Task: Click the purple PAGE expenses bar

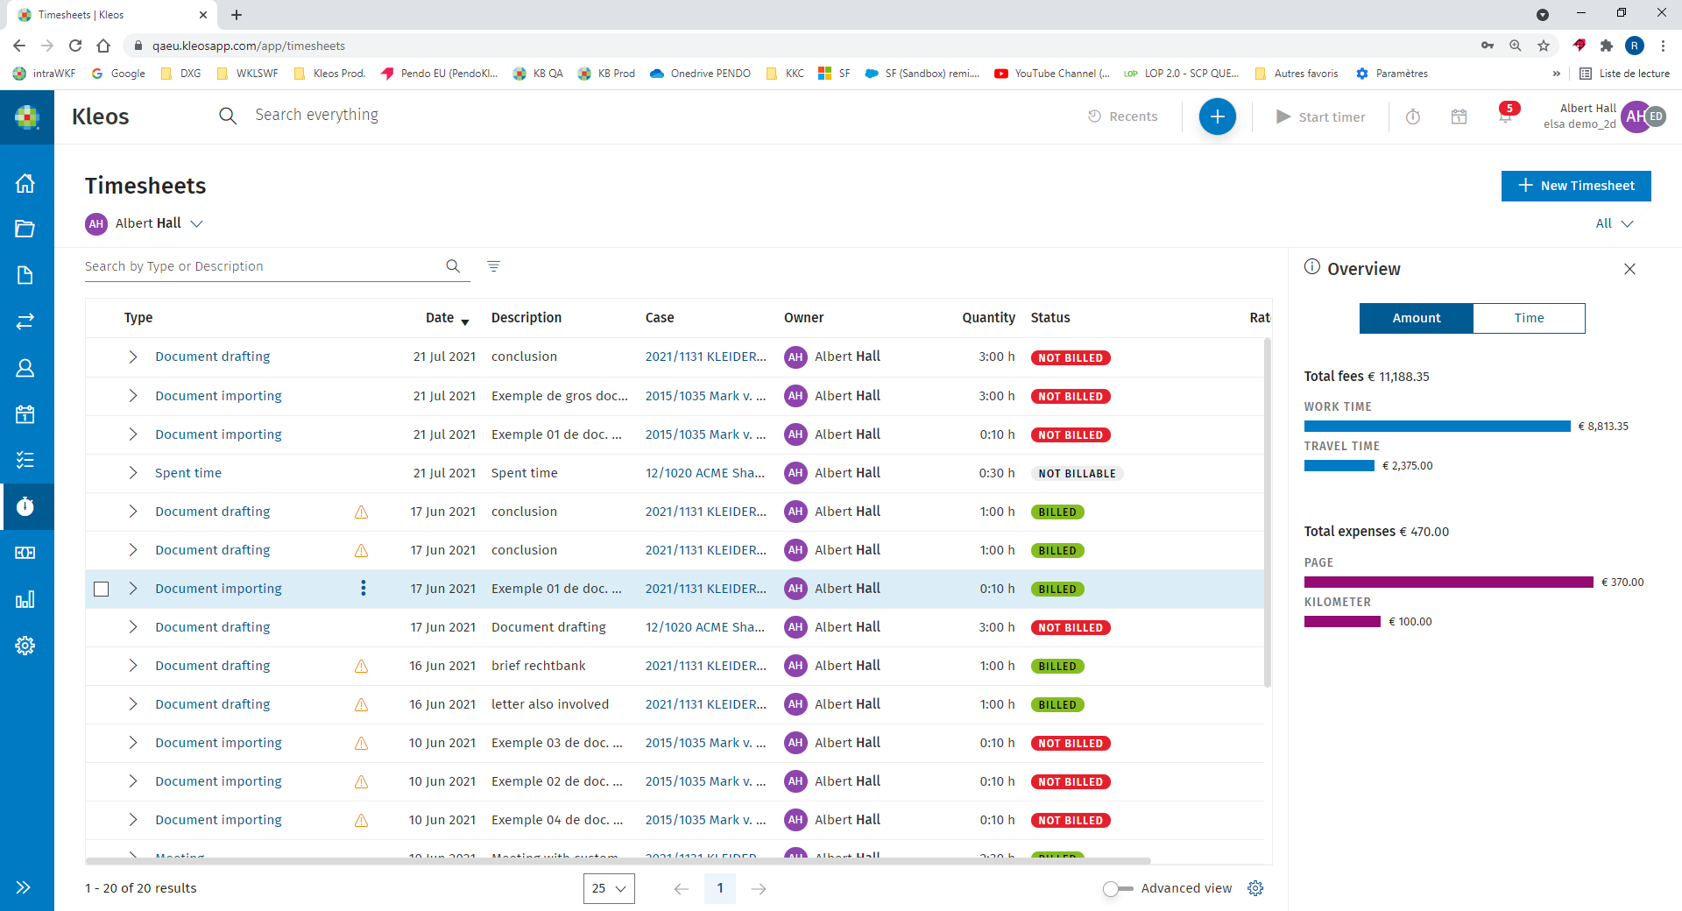Action: pos(1448,583)
